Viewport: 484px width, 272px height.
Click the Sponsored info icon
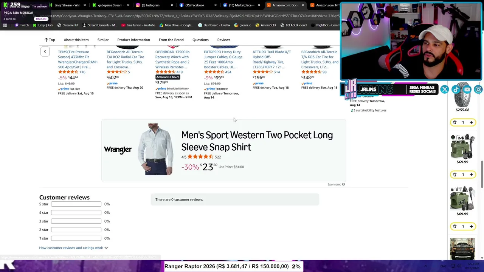click(343, 184)
